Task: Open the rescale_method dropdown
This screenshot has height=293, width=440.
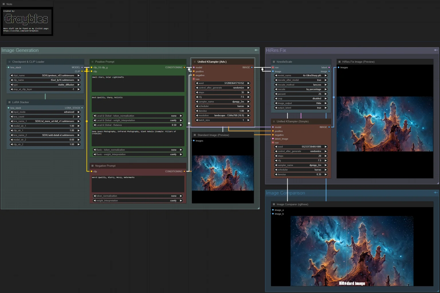Action: click(x=301, y=85)
